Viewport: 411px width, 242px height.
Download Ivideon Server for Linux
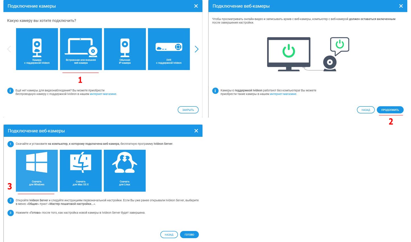click(x=125, y=171)
